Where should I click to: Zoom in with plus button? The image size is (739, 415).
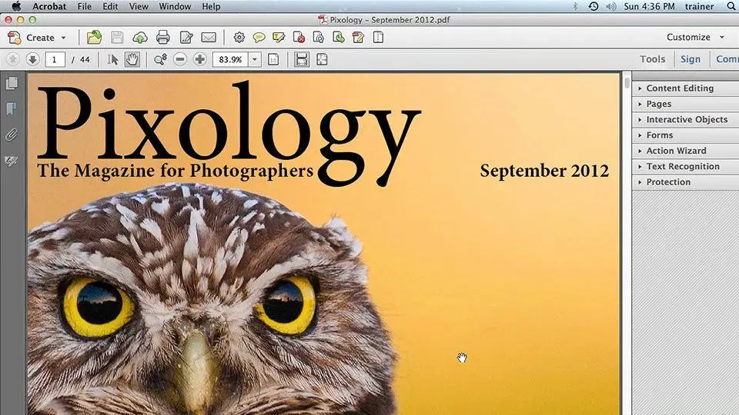pos(200,59)
